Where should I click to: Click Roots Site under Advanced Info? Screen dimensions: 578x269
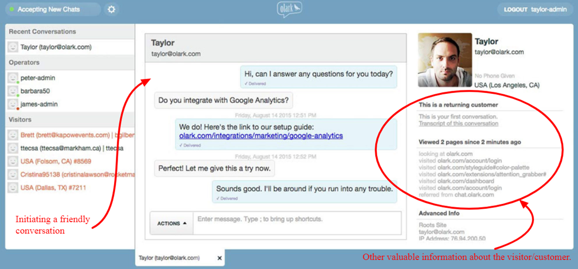432,225
